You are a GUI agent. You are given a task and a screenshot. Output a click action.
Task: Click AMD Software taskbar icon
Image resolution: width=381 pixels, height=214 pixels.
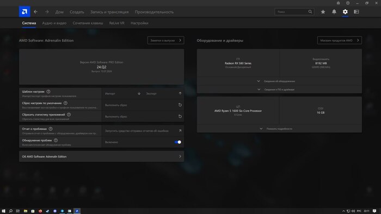point(77,211)
